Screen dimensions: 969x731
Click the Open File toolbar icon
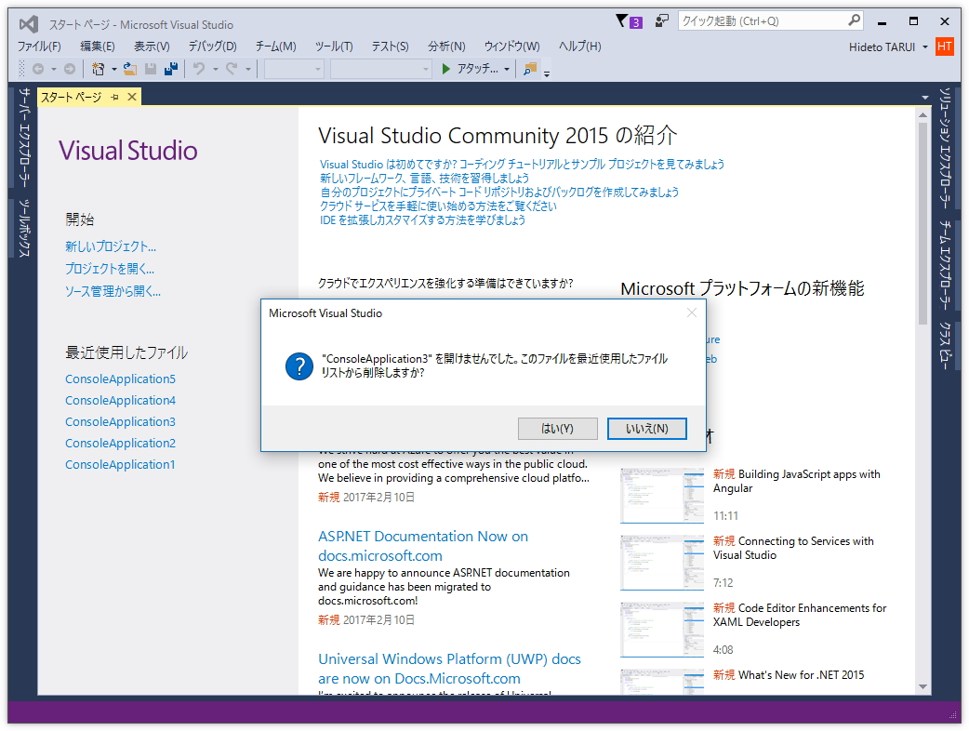click(130, 69)
